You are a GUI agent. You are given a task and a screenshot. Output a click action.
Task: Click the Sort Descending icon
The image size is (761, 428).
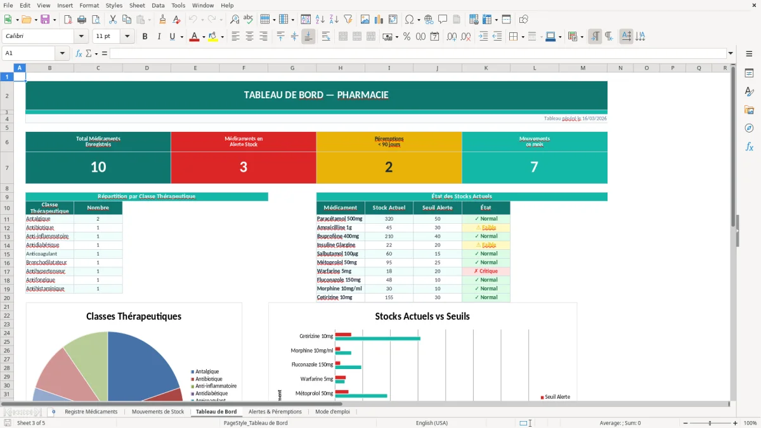click(334, 20)
